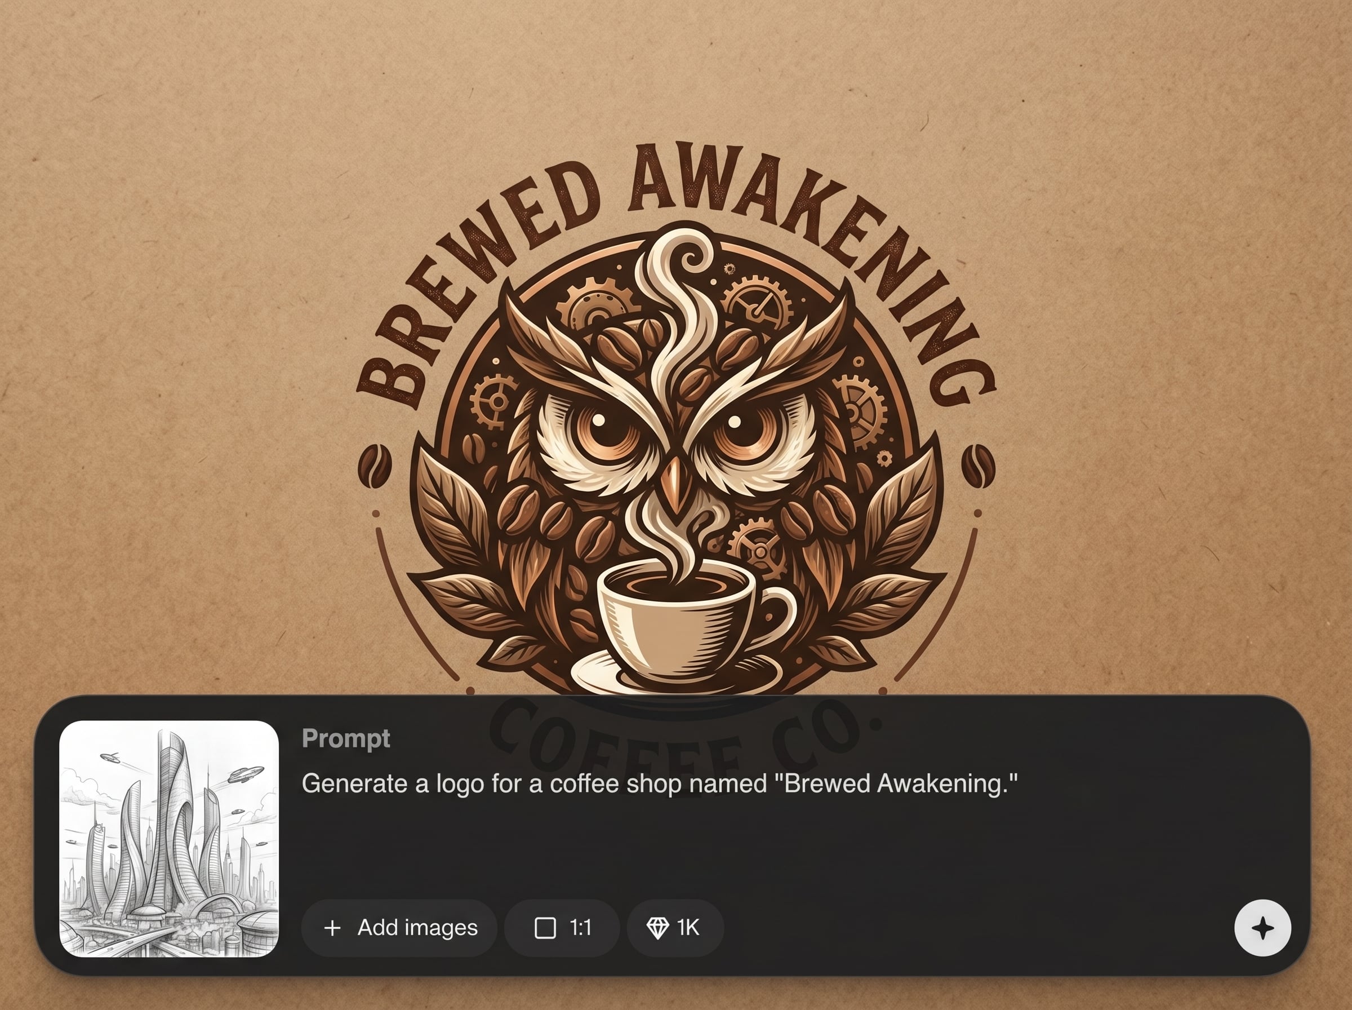The width and height of the screenshot is (1352, 1010).
Task: Select the futuristic city sketch thumbnail
Action: 168,838
